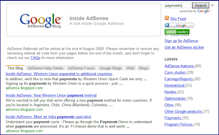Viewport: 219px width, 135px height.
Task: Close the search results with the X
Action: pos(212,5)
